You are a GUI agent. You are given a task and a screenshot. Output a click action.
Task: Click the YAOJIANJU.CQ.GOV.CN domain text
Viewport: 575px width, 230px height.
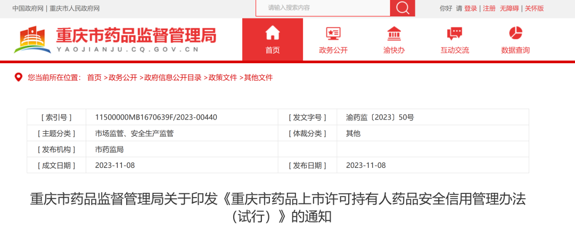[x=127, y=50]
